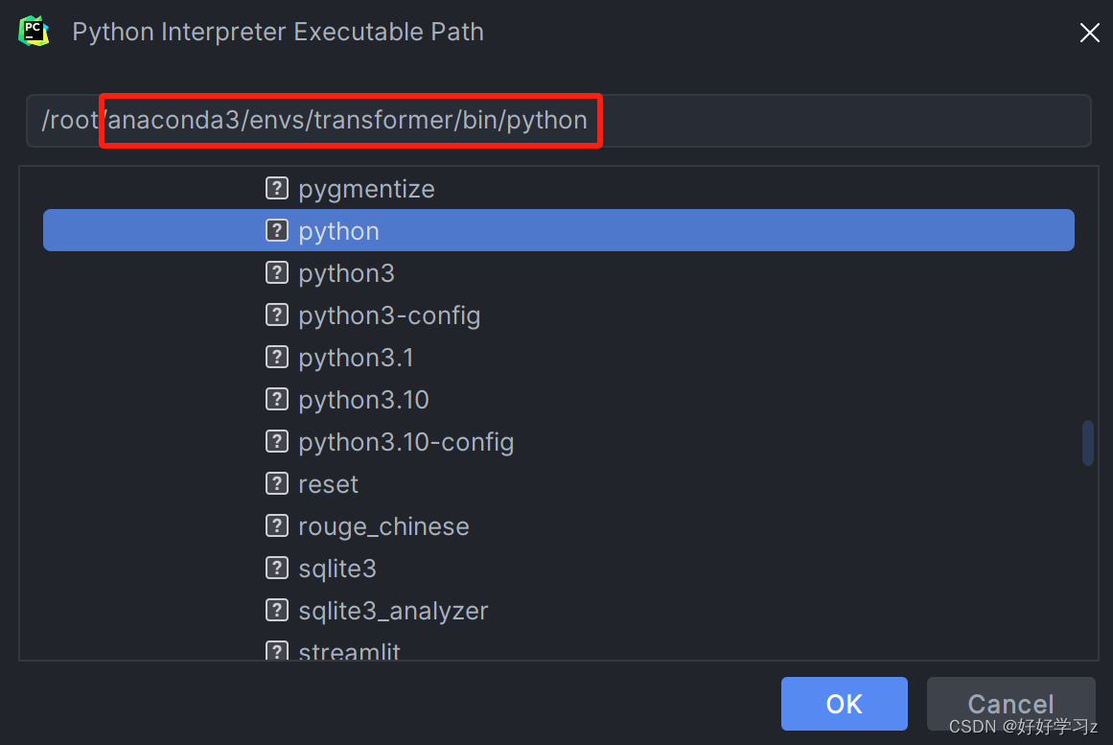Select the highlighted python entry

coord(338,230)
